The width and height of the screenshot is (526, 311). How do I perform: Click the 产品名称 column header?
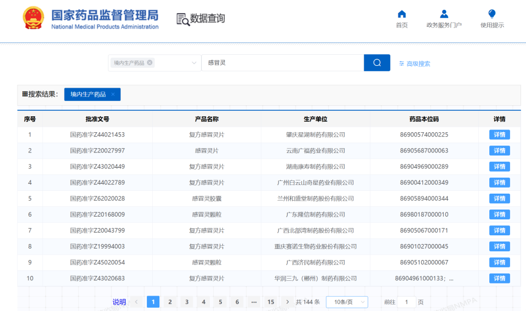click(207, 119)
